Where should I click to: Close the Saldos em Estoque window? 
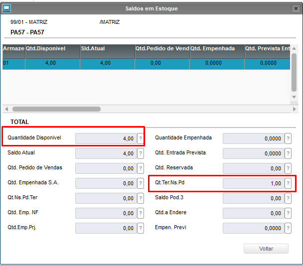[x=296, y=8]
